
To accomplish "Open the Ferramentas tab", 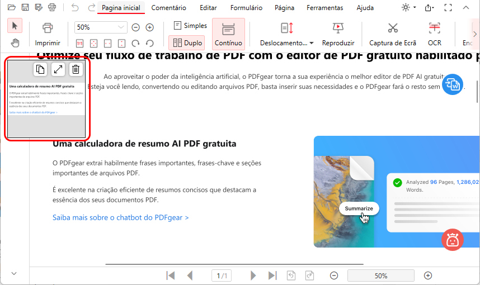I will point(325,8).
